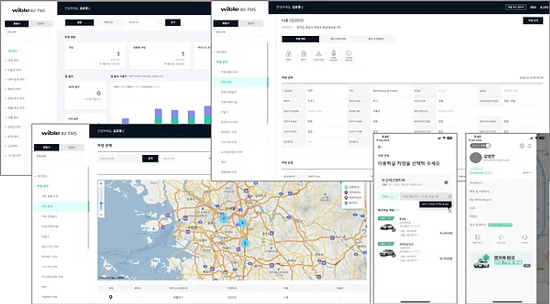Screen dimensions: 550x304
Task: Select the vehicle control tab on the detail page
Action: point(300,39)
